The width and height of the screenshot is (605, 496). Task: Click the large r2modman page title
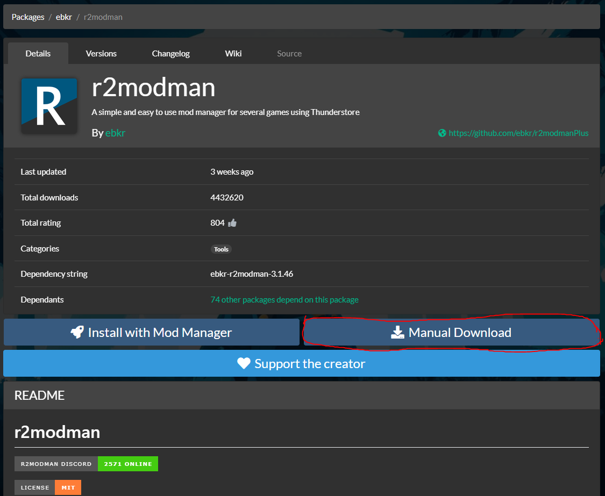[154, 87]
